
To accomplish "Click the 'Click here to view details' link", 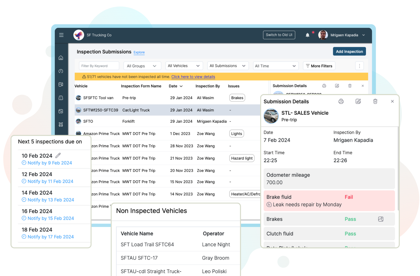I will (x=193, y=77).
